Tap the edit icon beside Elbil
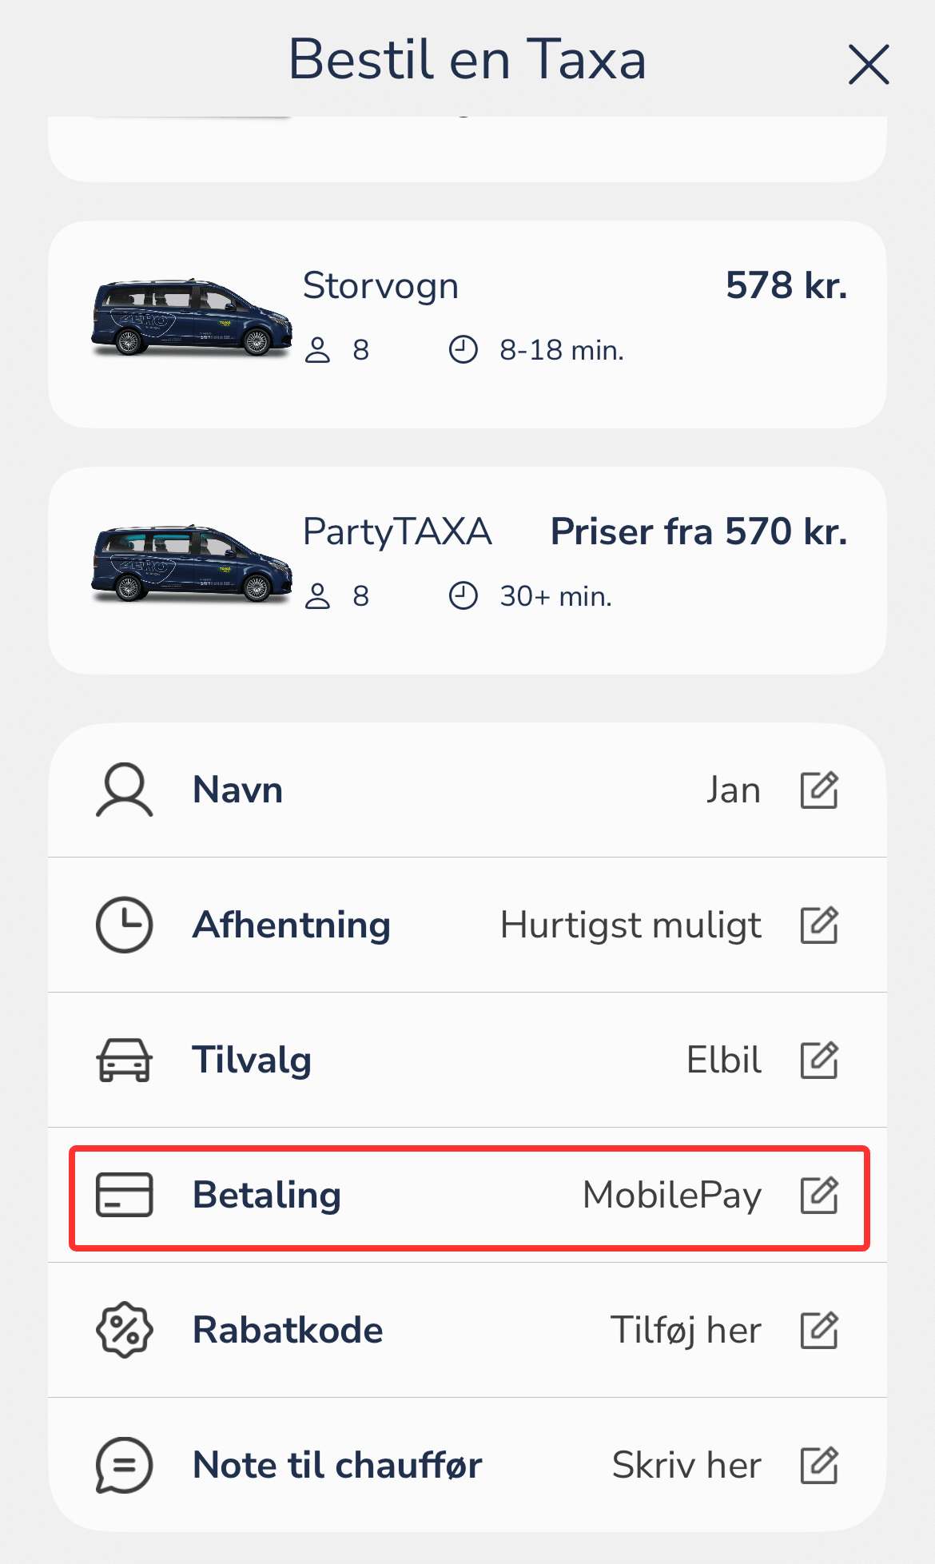 pos(819,1061)
